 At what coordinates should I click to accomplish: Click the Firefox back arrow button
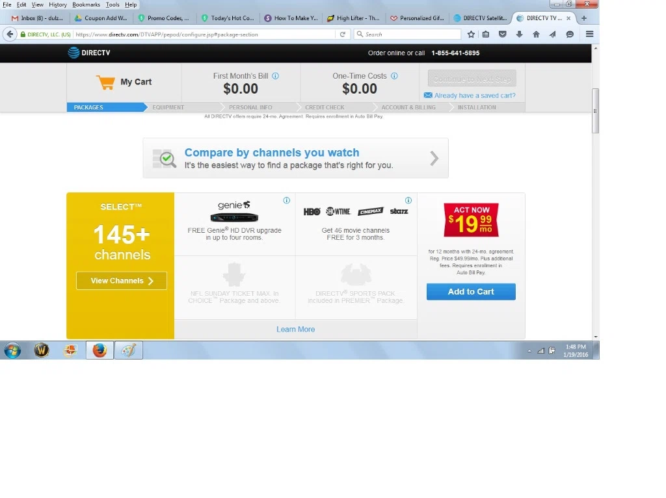point(10,34)
